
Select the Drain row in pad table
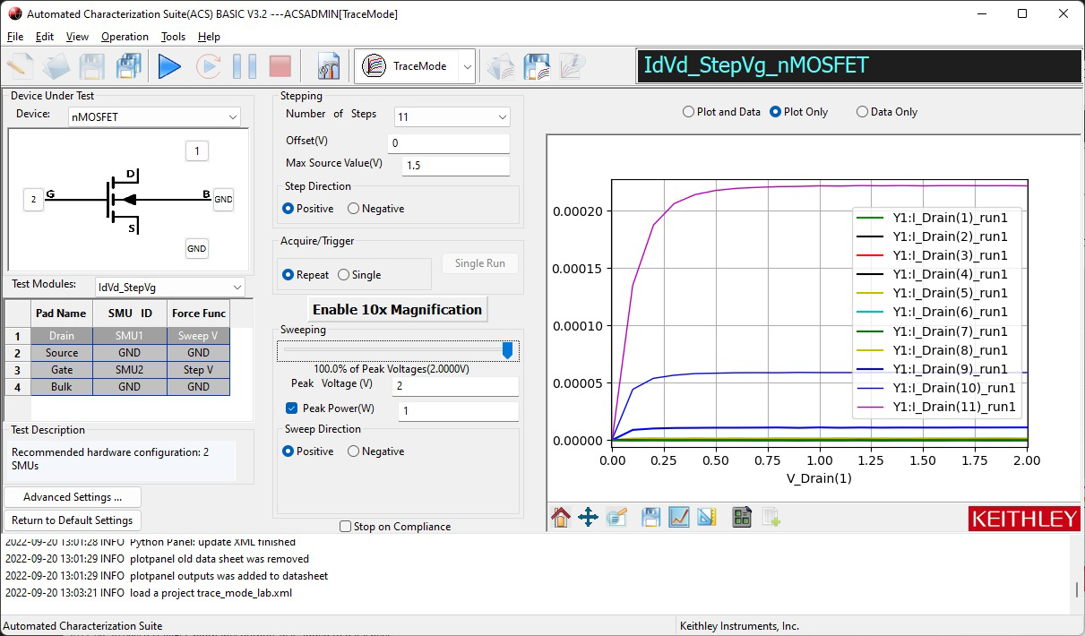click(117, 336)
